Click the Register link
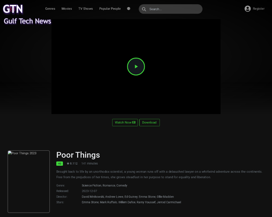272x217 pixels. (258, 9)
